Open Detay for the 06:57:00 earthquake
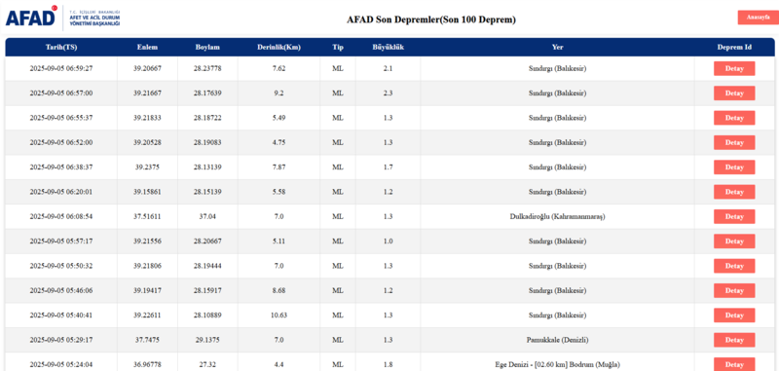This screenshot has width=779, height=371. coord(734,93)
